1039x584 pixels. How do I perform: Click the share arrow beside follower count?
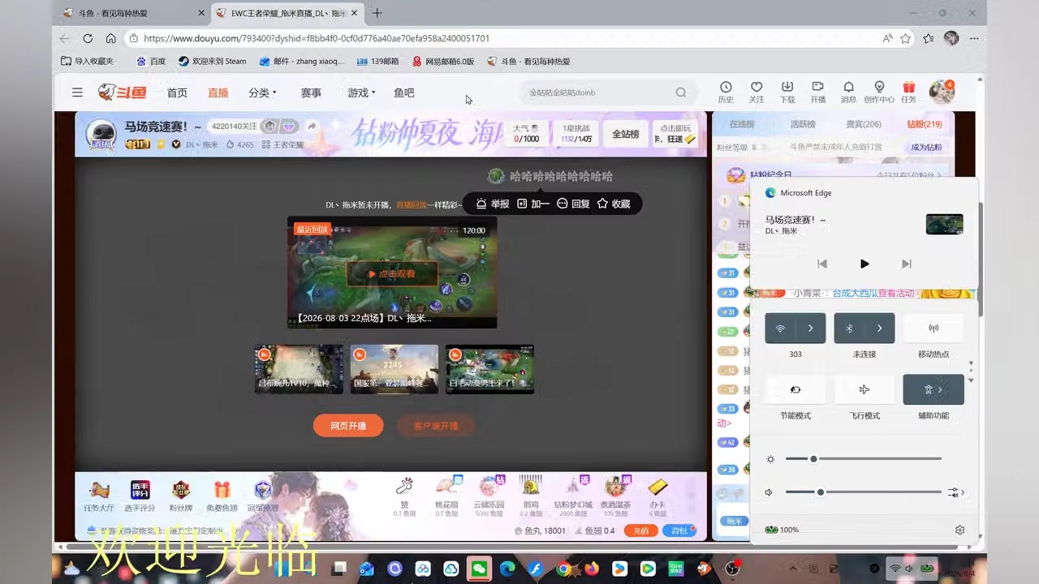tap(312, 127)
